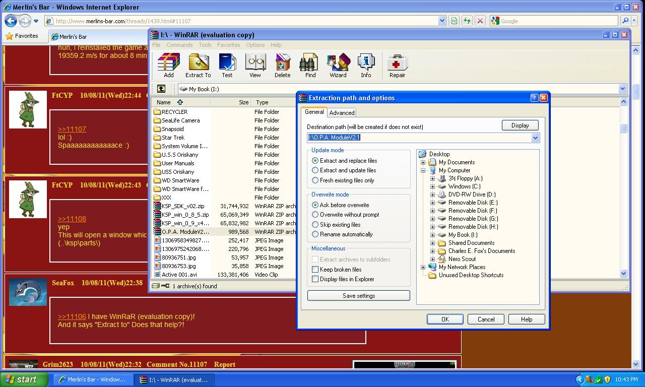Collapse My Computer tree node

pyautogui.click(x=423, y=170)
